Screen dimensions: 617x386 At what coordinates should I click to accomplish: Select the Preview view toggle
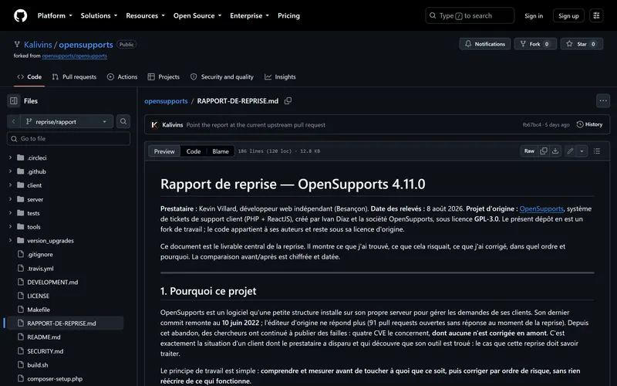(164, 151)
